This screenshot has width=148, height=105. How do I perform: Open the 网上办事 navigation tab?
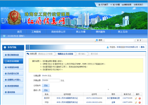click(81, 32)
